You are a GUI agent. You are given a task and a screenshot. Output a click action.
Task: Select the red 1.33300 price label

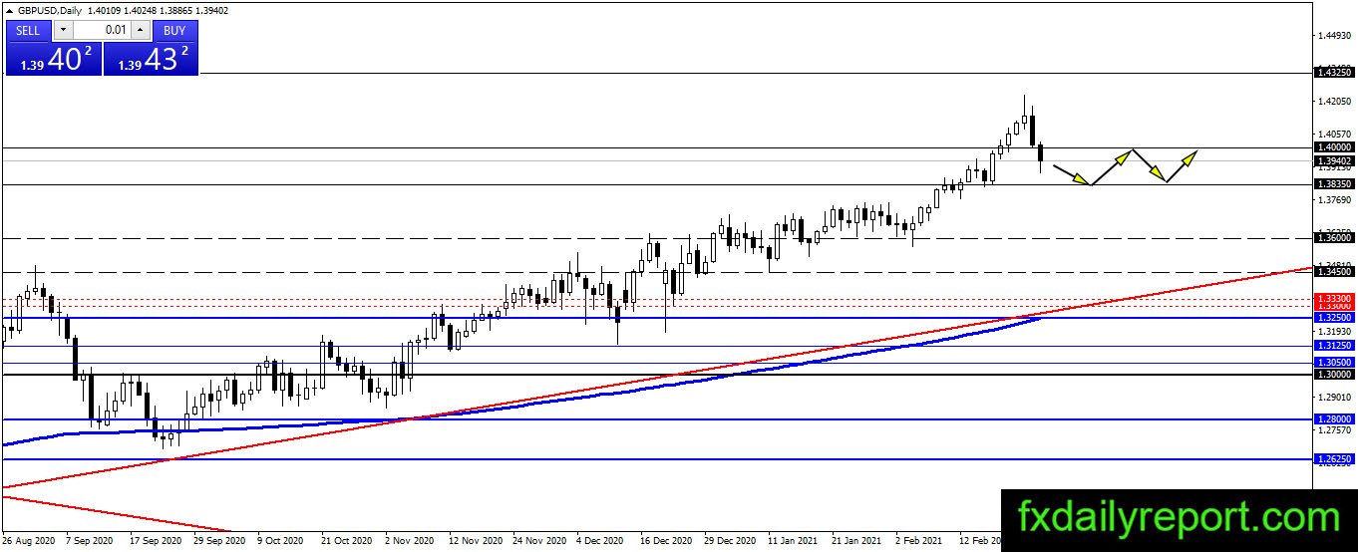click(x=1334, y=298)
